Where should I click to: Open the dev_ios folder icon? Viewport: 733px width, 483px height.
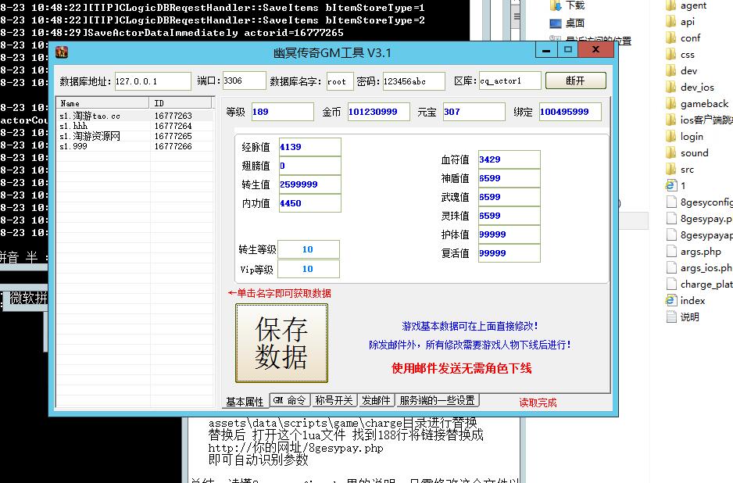point(670,88)
